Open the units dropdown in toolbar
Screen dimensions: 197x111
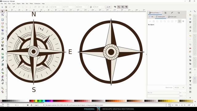pos(108,7)
